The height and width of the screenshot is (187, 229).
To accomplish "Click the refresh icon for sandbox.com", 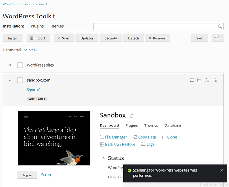I will pyautogui.click(x=206, y=80).
